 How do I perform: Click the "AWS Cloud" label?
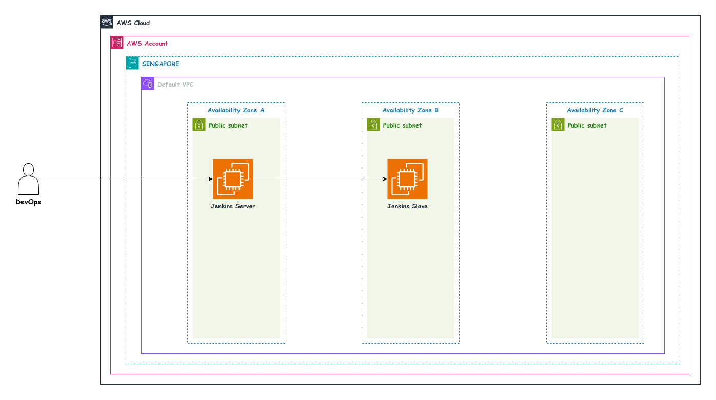(133, 23)
